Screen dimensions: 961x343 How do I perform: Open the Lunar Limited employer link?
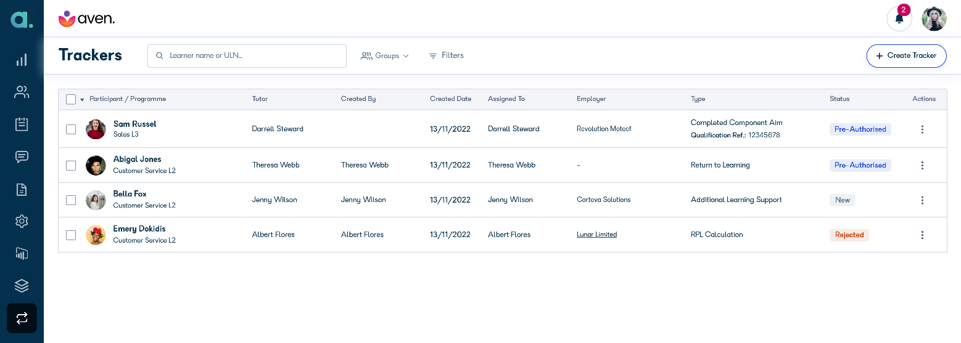click(596, 235)
